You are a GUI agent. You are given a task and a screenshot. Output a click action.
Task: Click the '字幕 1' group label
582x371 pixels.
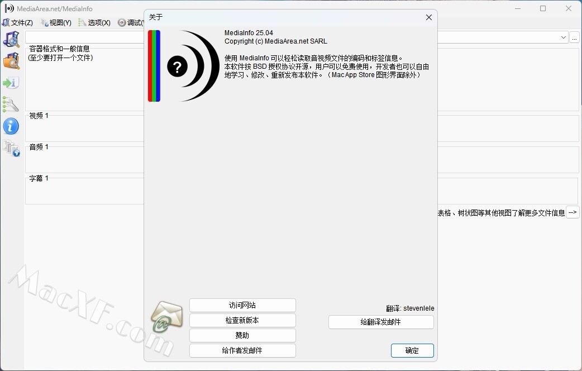point(39,179)
